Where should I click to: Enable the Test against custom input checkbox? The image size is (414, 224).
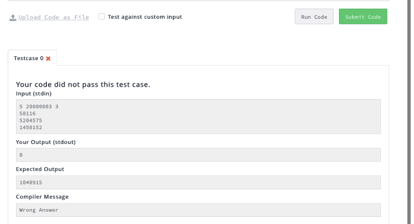pyautogui.click(x=102, y=17)
